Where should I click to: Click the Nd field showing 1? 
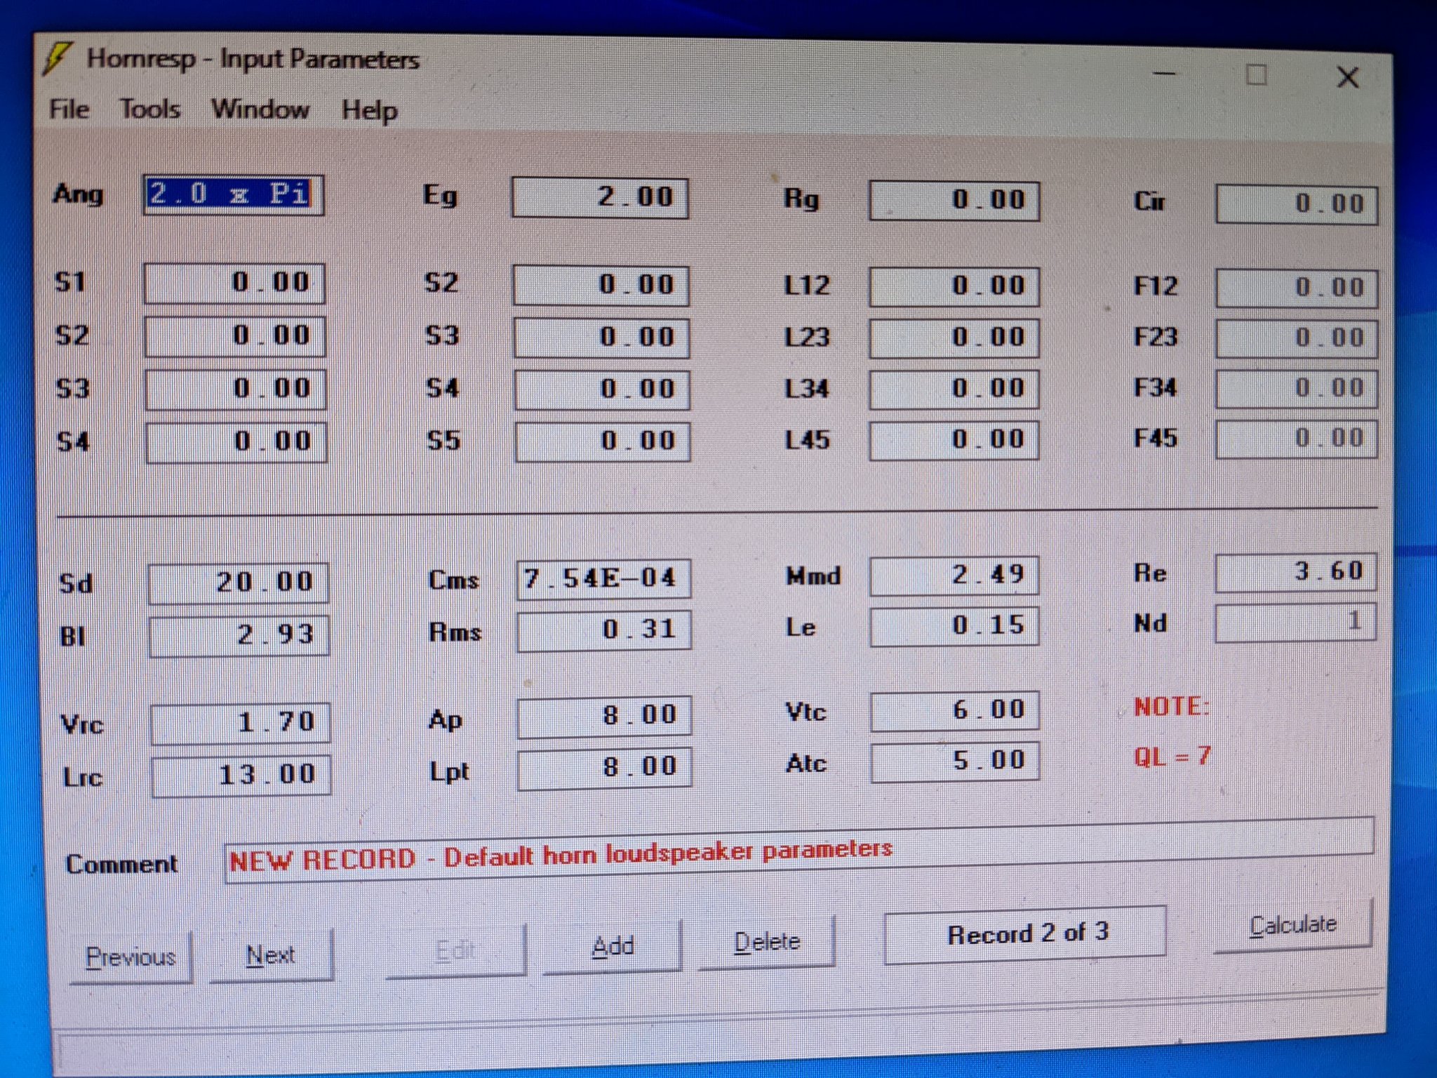(1296, 623)
